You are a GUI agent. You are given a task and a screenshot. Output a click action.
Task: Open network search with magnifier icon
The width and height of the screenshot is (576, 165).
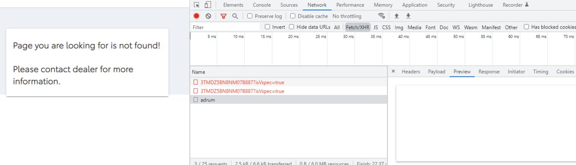tap(235, 16)
